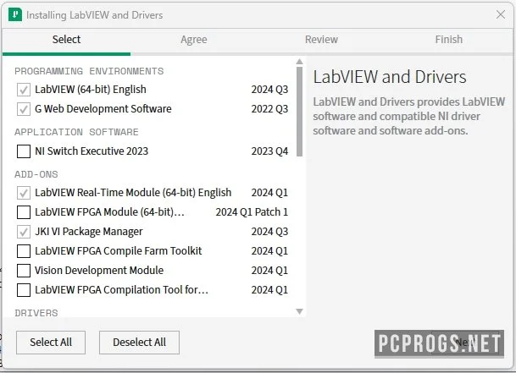This screenshot has height=373, width=516.
Task: Switch to the Select step tab
Action: tap(66, 40)
